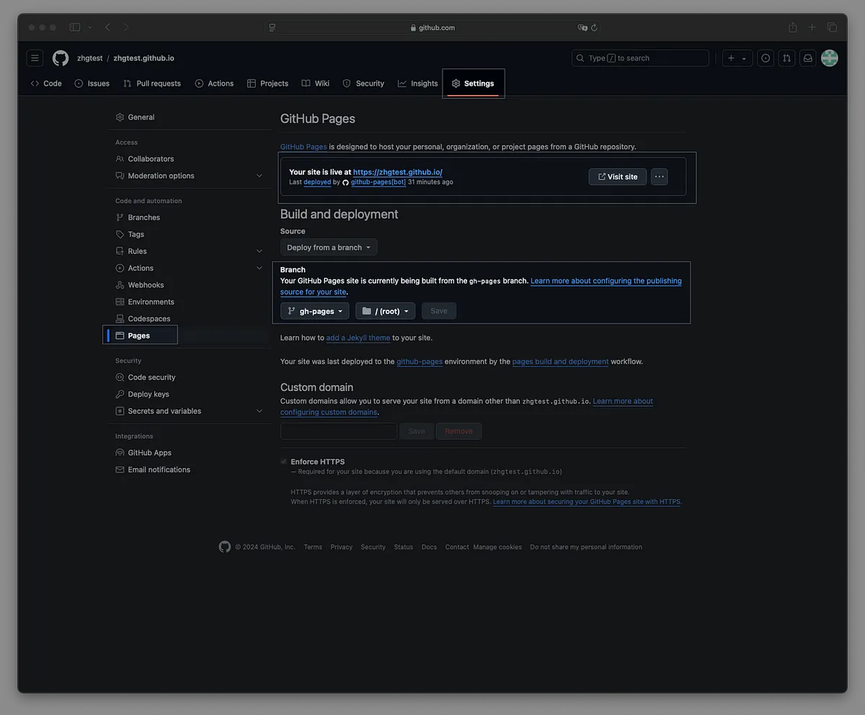The width and height of the screenshot is (865, 715).
Task: Open the Deploy from a branch source dropdown
Action: [x=329, y=248]
